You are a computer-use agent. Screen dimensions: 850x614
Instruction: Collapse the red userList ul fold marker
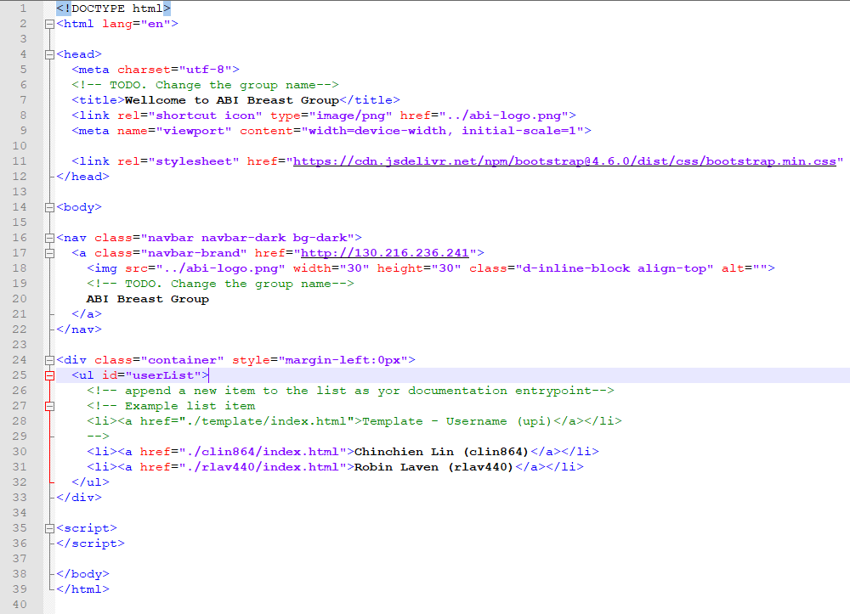pyautogui.click(x=49, y=375)
